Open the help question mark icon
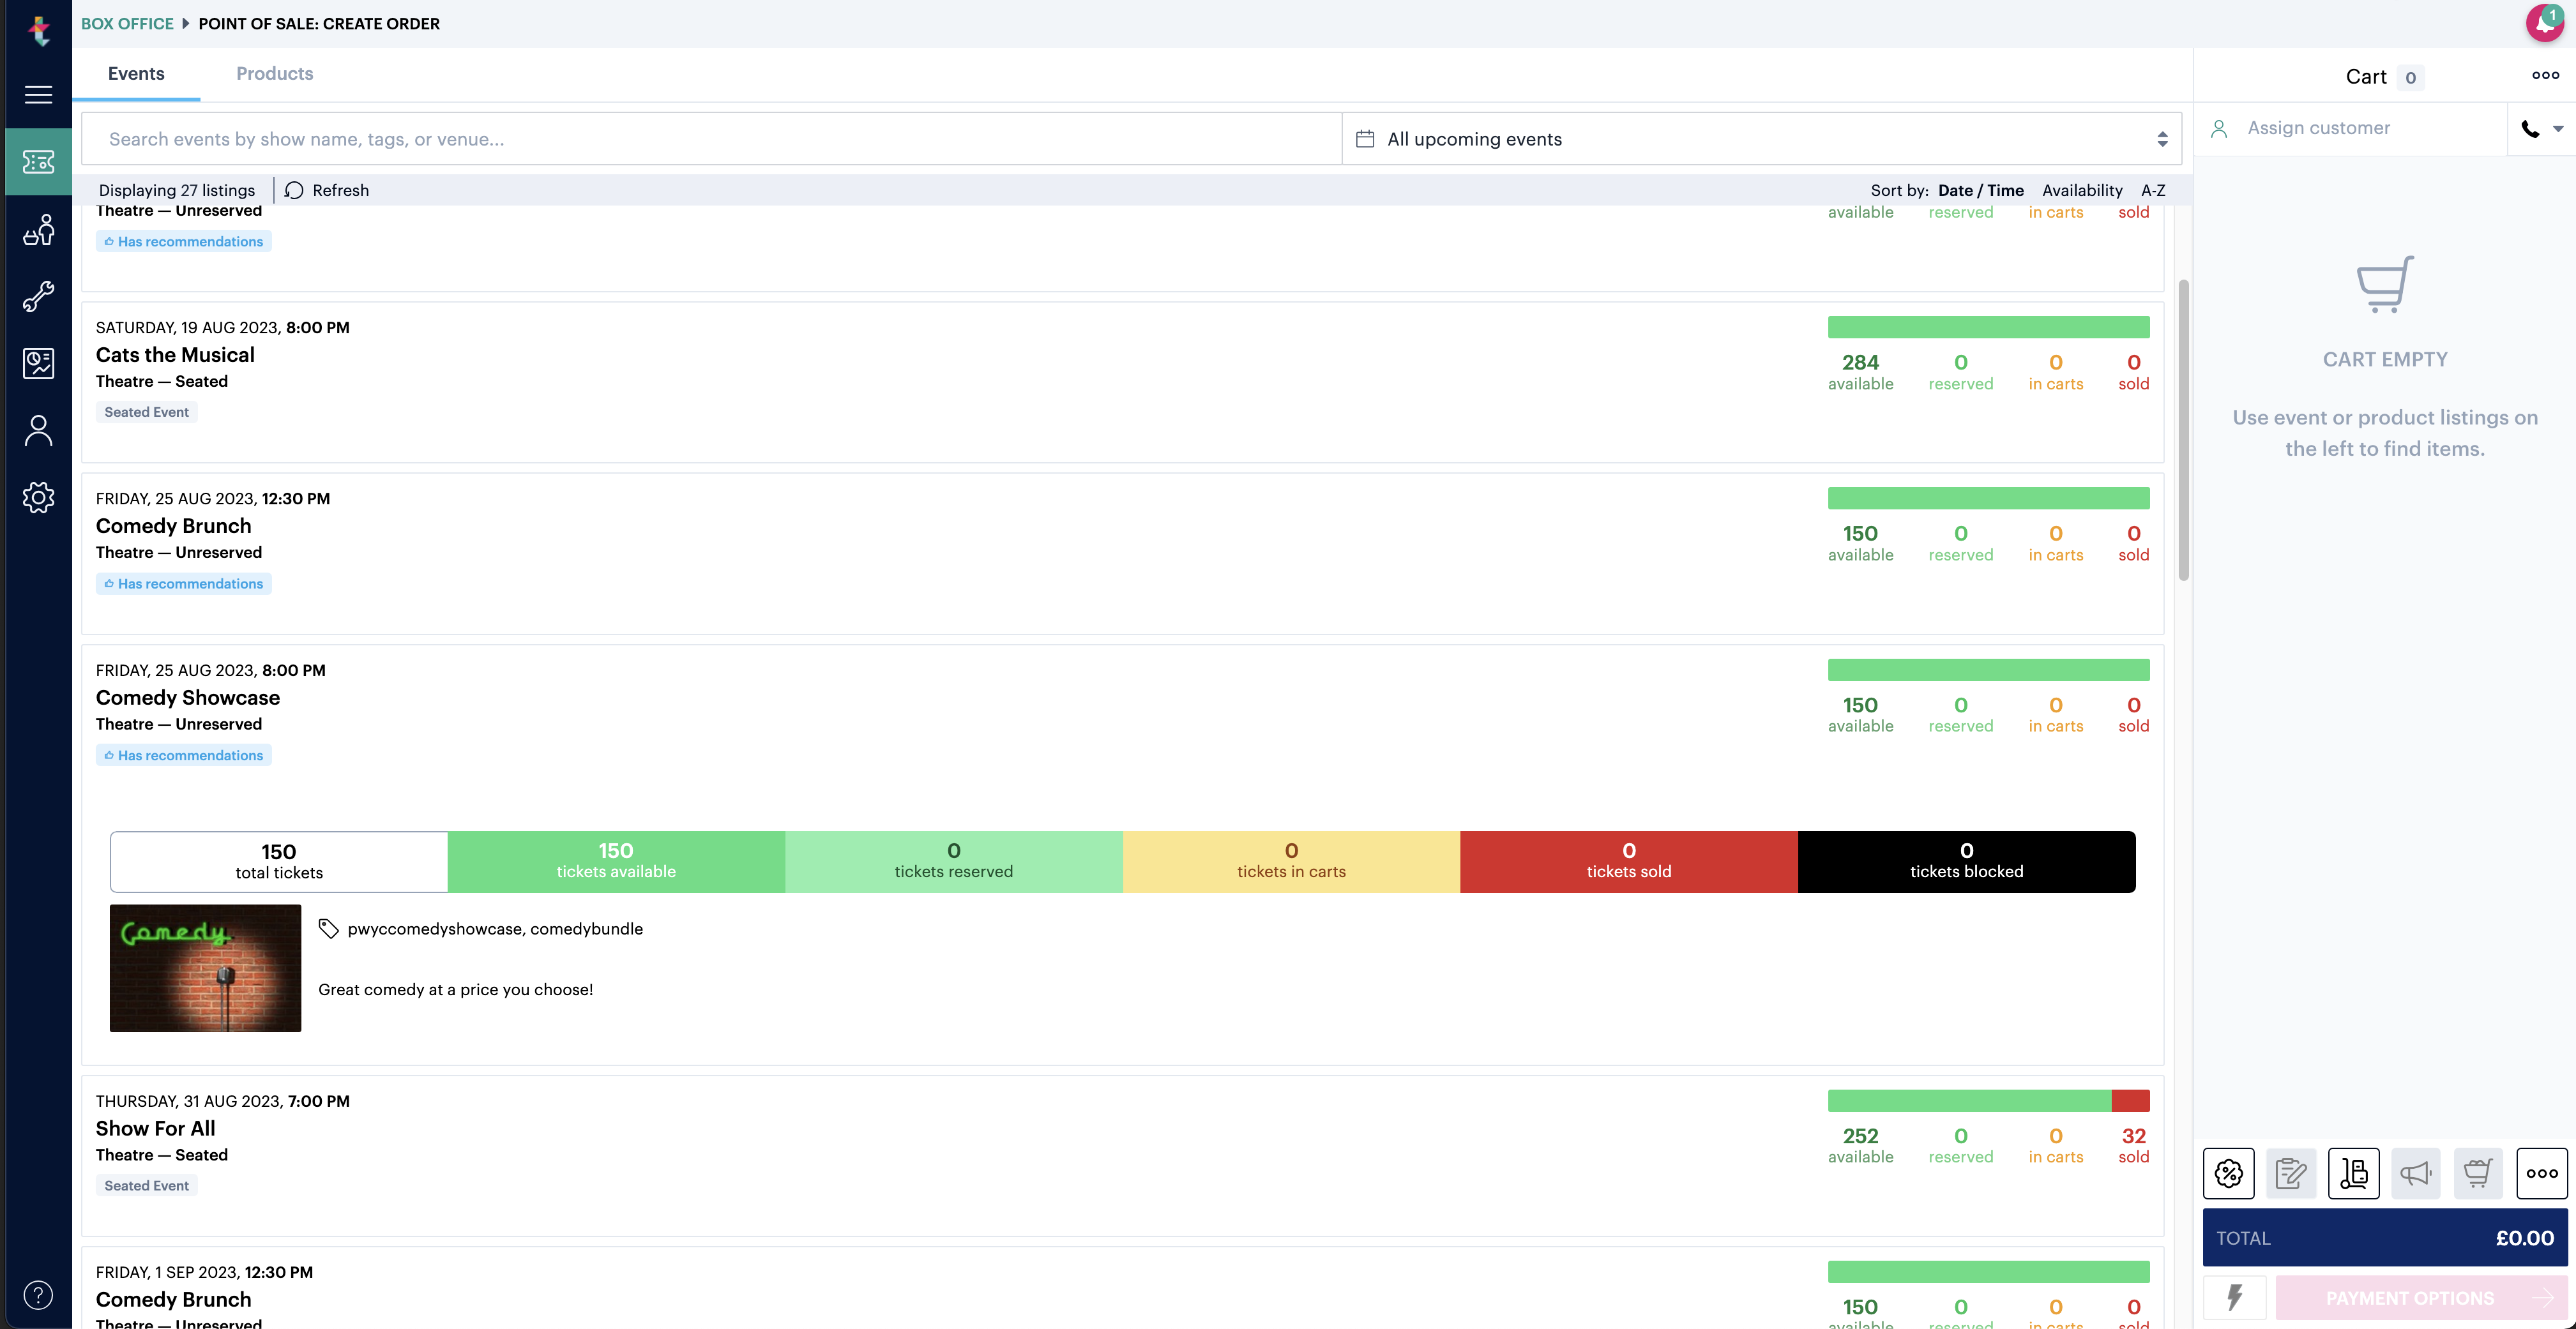The image size is (2576, 1329). (x=38, y=1295)
